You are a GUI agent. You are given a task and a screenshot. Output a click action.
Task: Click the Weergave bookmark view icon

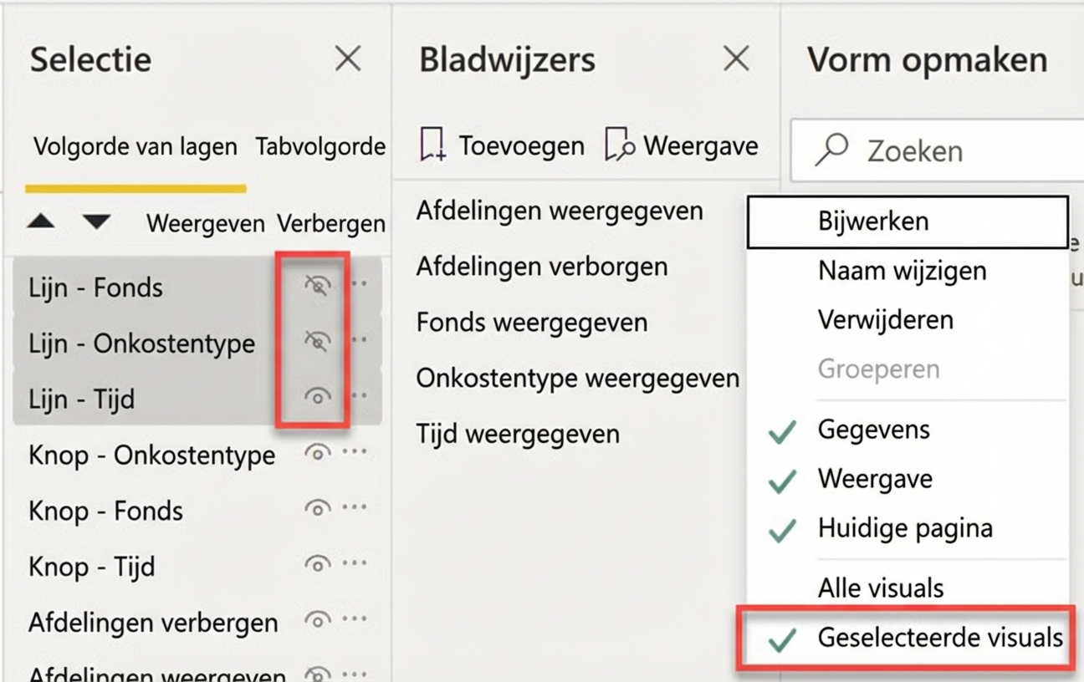tap(620, 145)
